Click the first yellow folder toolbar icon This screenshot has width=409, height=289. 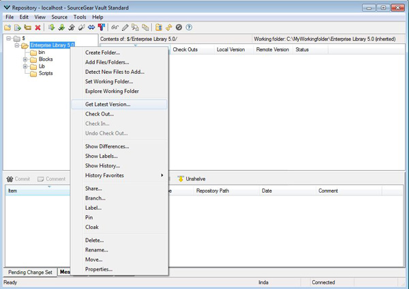pyautogui.click(x=7, y=27)
